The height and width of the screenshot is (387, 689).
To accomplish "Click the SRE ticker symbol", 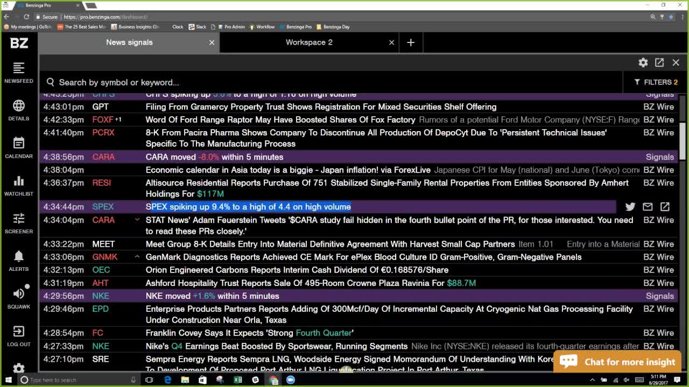I will (101, 359).
